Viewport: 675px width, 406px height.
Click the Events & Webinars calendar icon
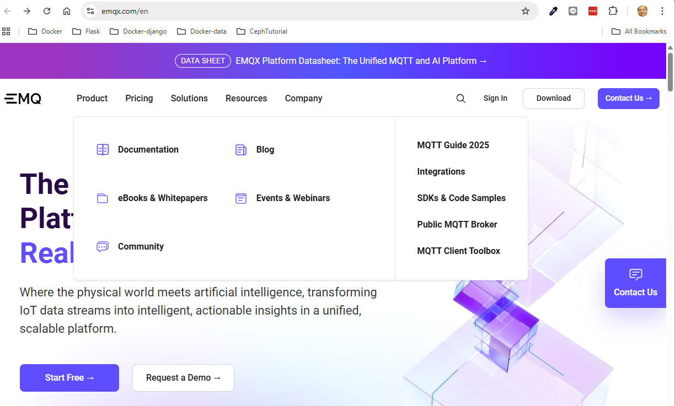241,198
